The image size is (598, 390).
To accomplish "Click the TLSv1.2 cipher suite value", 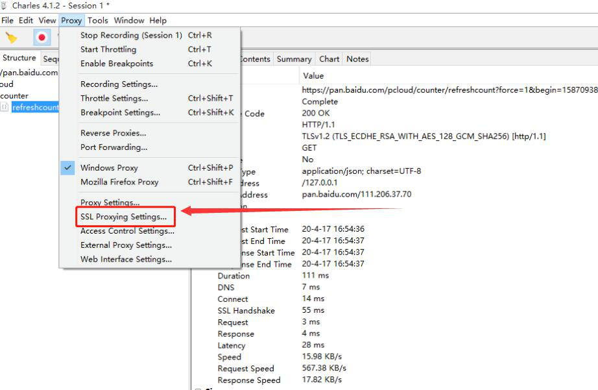I will pyautogui.click(x=424, y=136).
